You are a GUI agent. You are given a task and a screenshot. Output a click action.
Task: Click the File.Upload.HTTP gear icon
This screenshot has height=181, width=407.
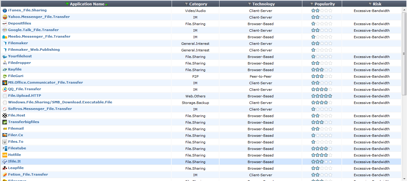click(x=4, y=96)
